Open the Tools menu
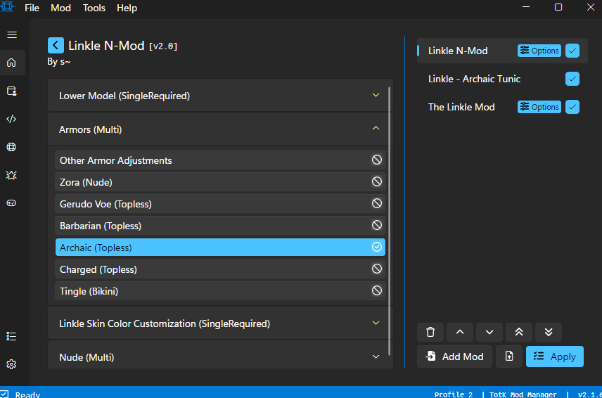This screenshot has height=398, width=602. [94, 8]
